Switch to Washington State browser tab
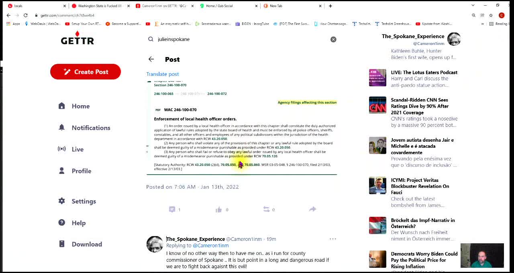 [100, 6]
